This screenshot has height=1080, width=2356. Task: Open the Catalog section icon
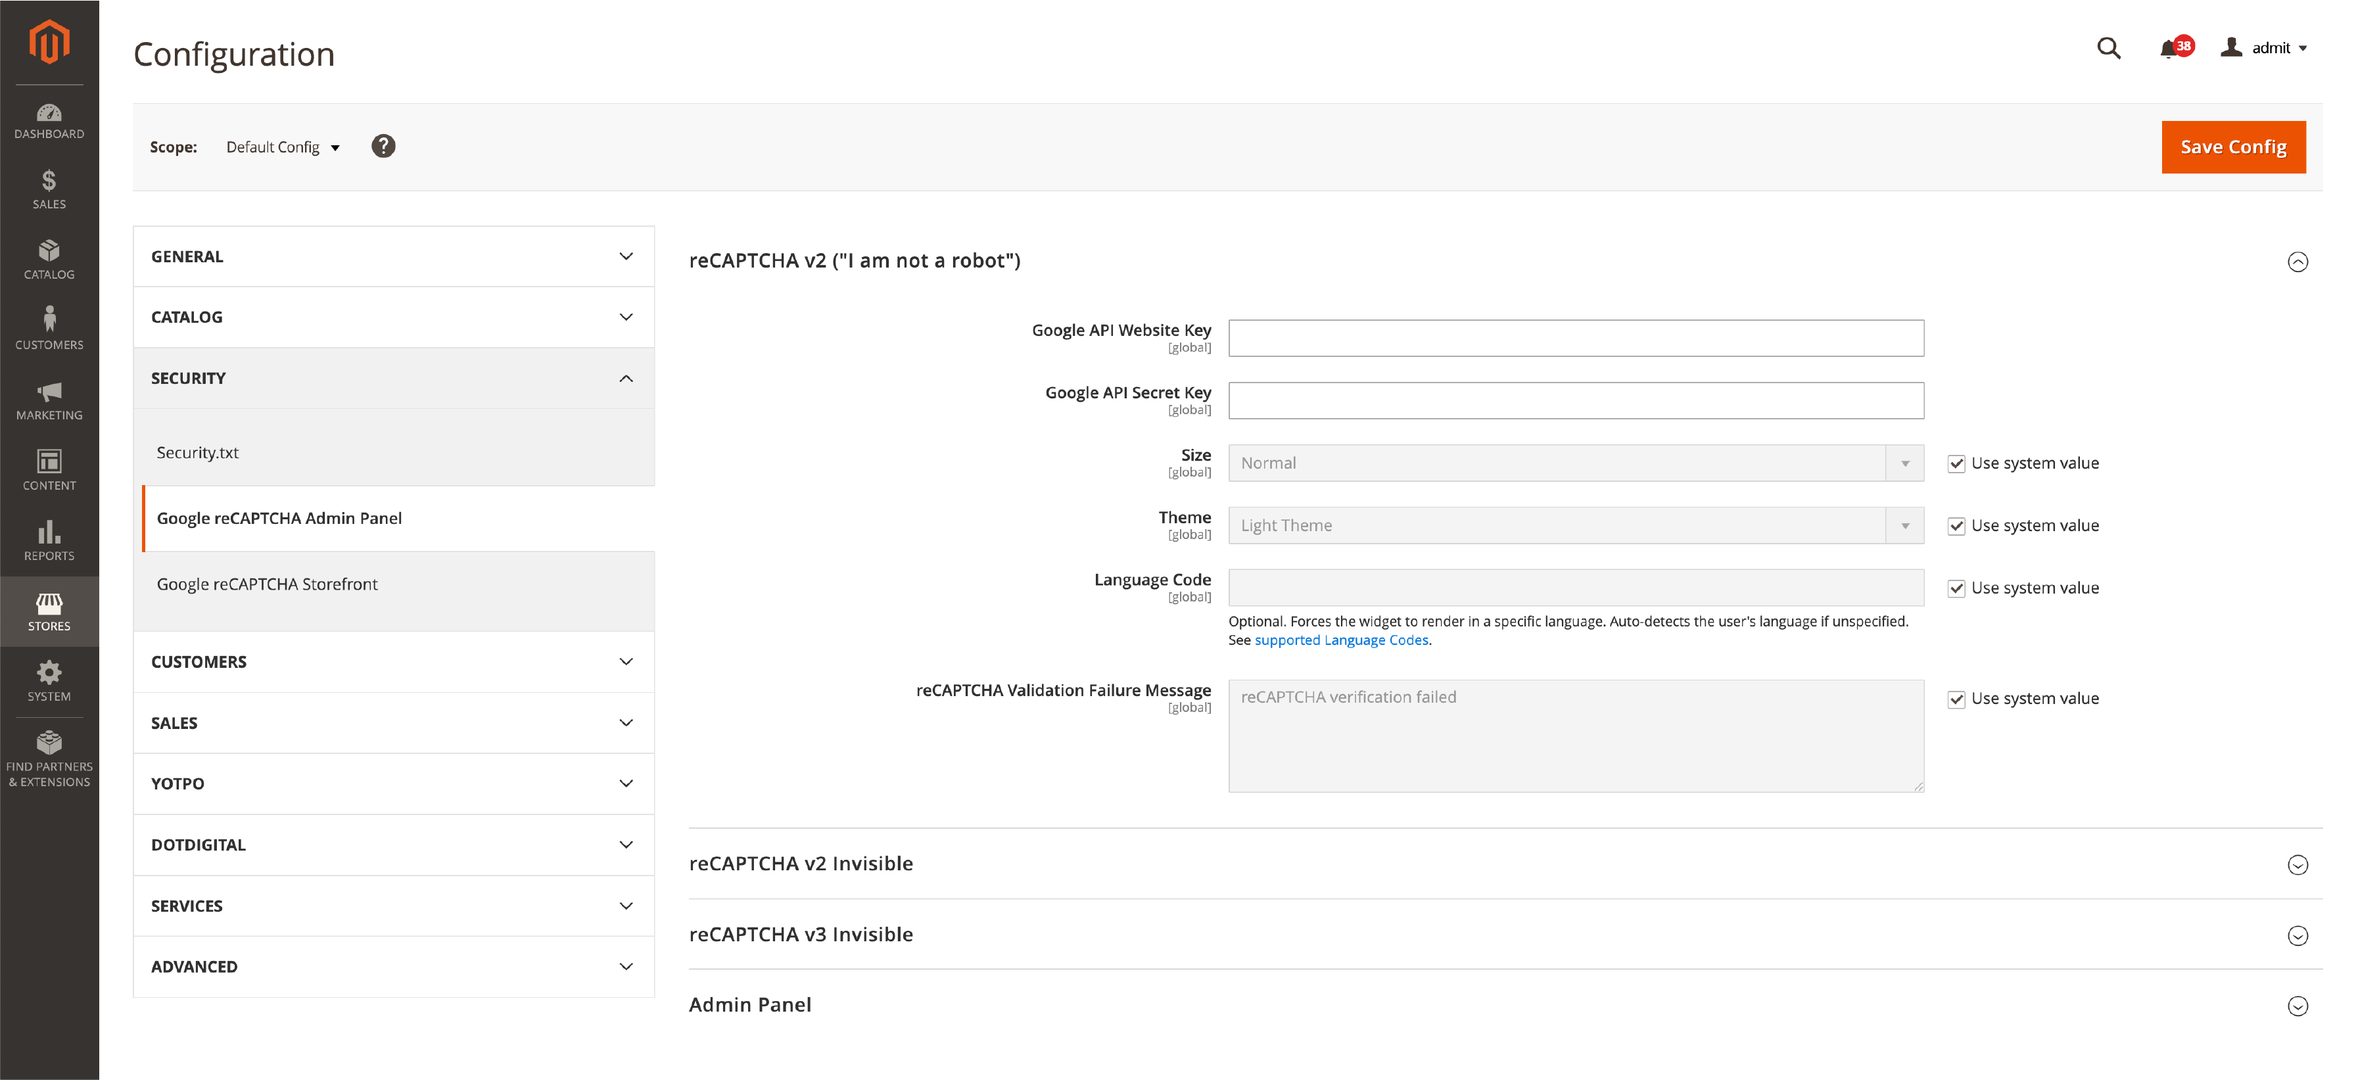(48, 254)
